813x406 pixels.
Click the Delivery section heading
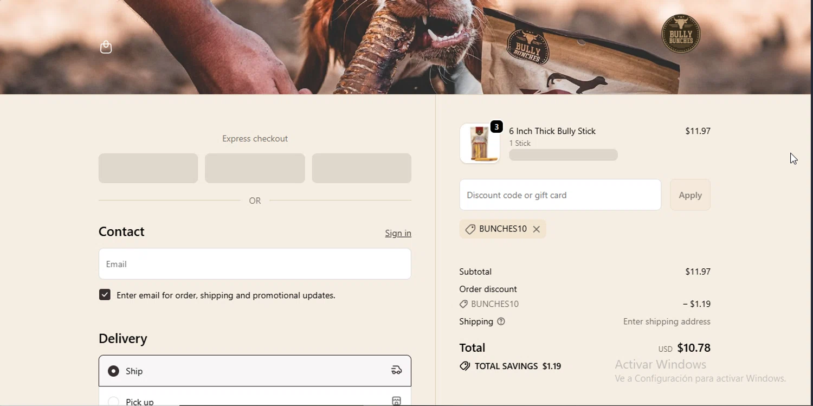123,339
